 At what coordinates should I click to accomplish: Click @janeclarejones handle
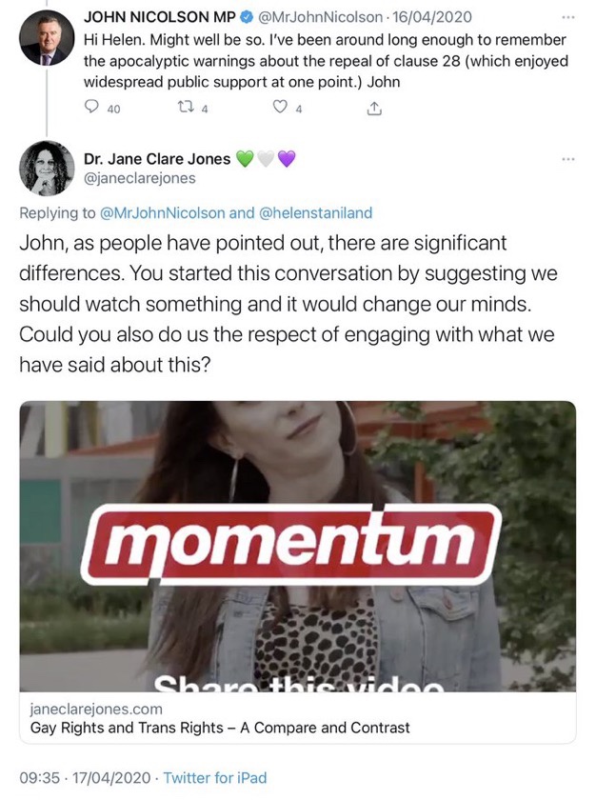[x=140, y=178]
